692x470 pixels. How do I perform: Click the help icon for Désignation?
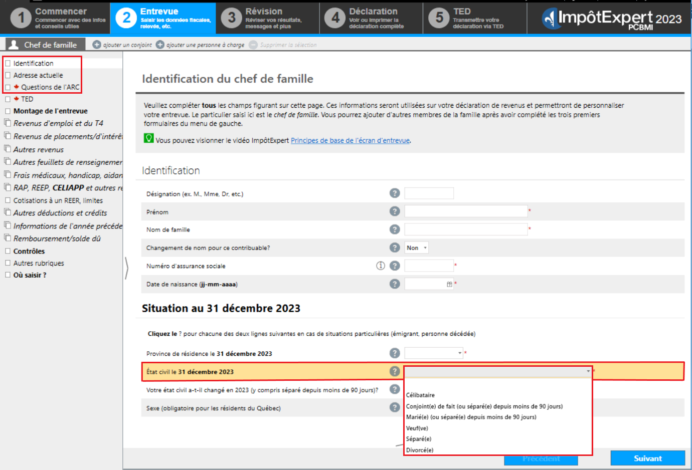[x=395, y=193]
